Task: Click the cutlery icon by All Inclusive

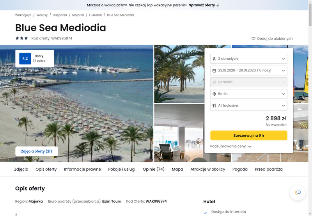Action: 214,106
